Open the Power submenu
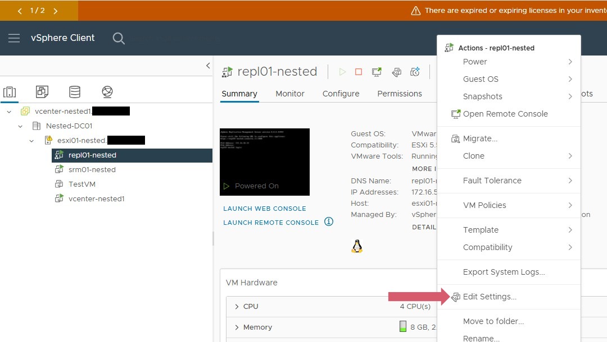 tap(509, 62)
